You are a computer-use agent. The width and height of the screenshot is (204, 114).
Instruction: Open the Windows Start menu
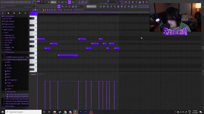[x=3, y=112]
